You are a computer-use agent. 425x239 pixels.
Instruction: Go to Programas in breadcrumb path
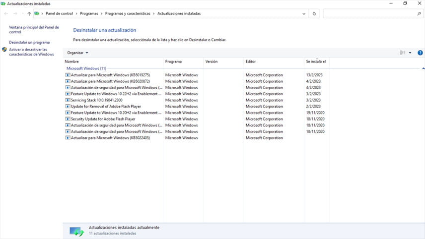point(89,13)
